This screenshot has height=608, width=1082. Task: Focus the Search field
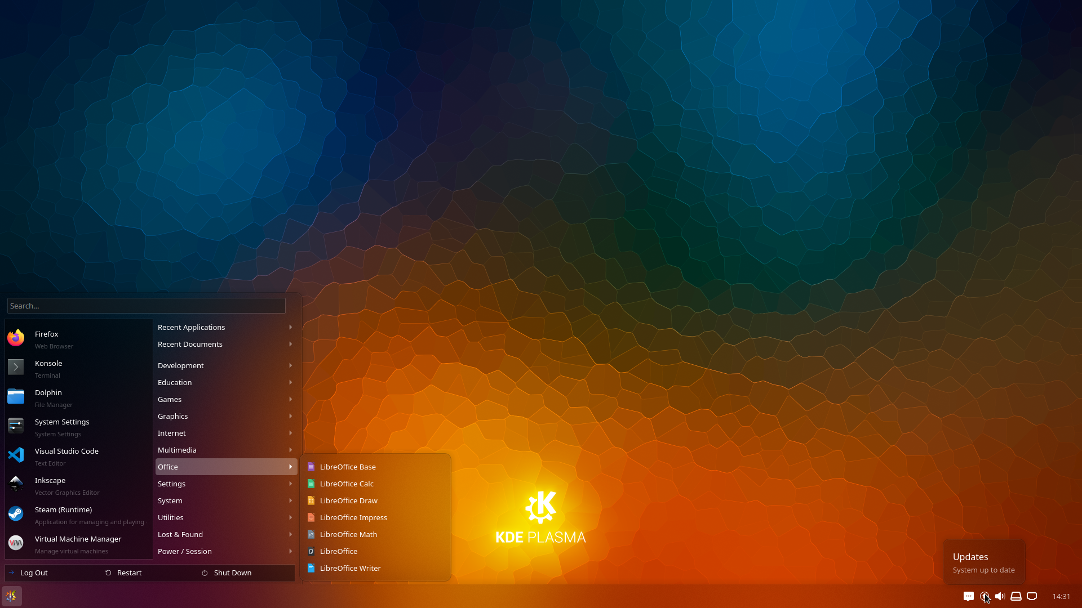147,306
